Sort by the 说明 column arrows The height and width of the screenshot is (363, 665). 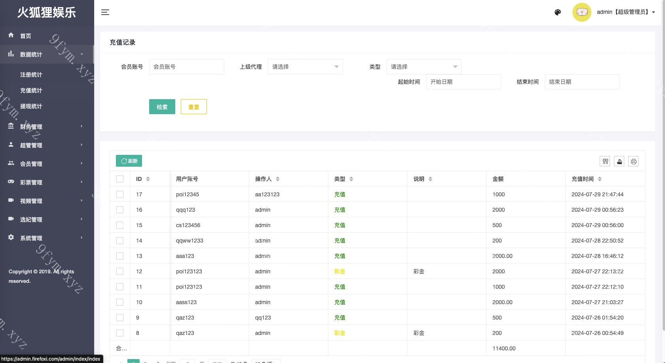point(430,179)
